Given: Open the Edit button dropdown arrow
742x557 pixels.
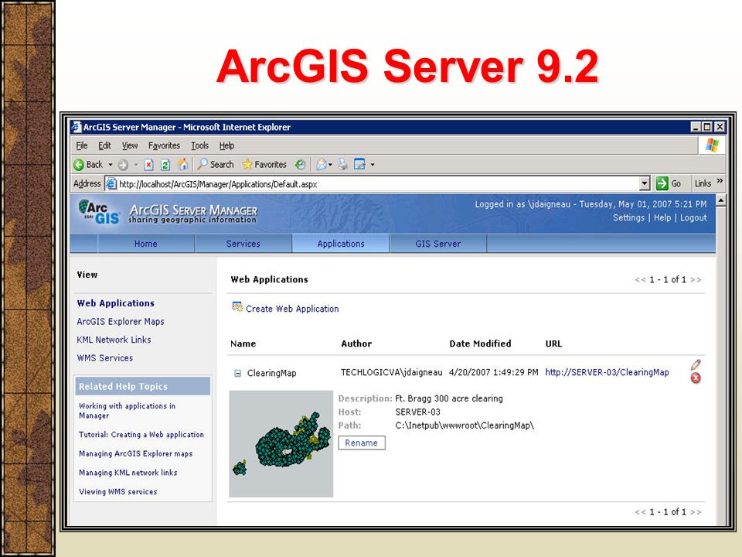Looking at the screenshot, I should (x=373, y=165).
